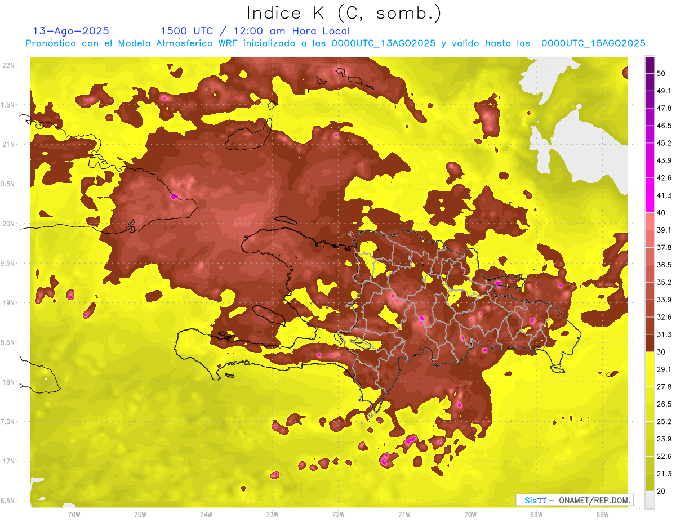This screenshot has height=522, width=676.
Task: Click the title "Indice K (C, somb.)"
Action: [344, 13]
